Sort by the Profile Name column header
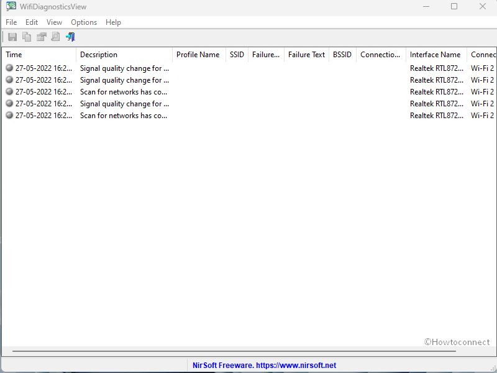Image resolution: width=497 pixels, height=373 pixels. 199,55
